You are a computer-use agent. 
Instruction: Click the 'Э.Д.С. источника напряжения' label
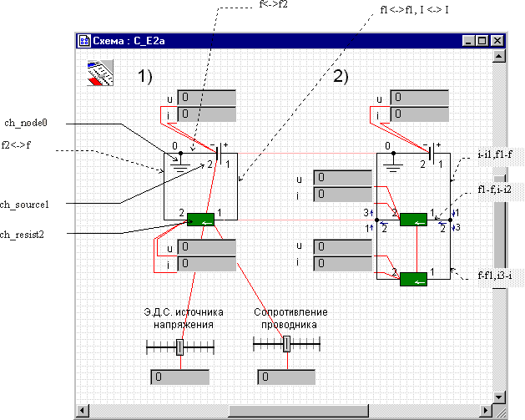tap(184, 318)
